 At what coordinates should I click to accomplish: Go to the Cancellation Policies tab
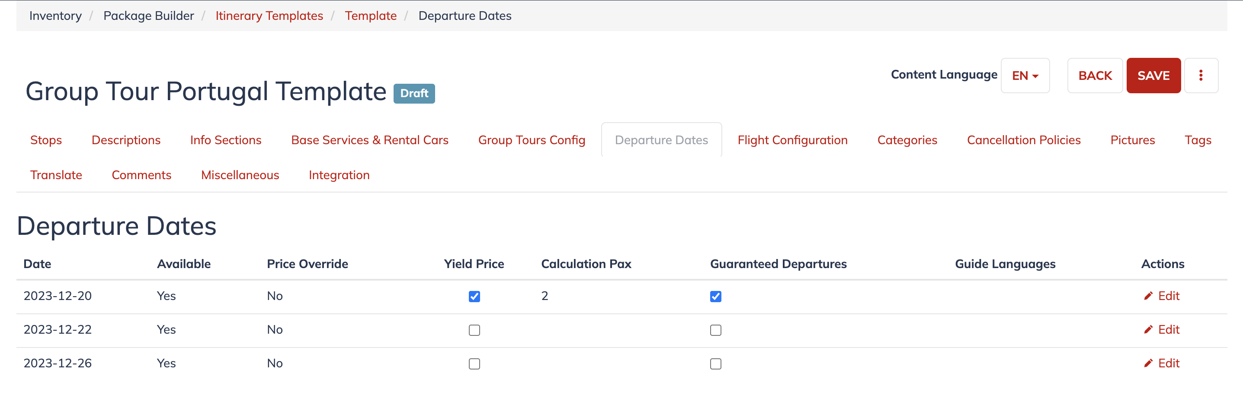1023,140
